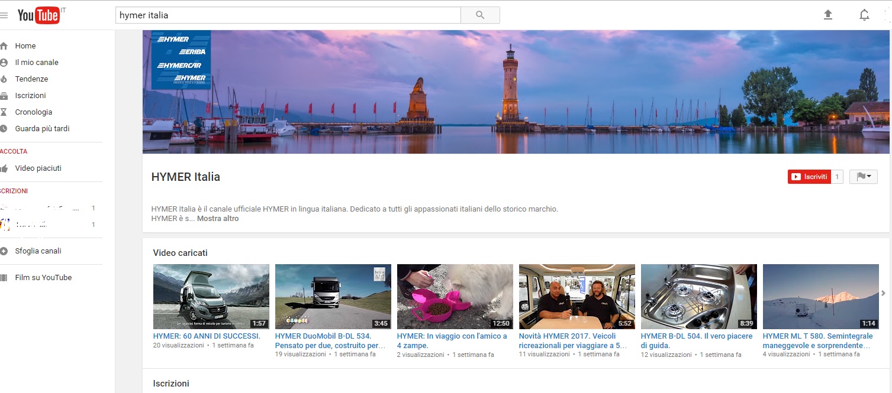Open Video piaciuti playlist

pos(38,168)
